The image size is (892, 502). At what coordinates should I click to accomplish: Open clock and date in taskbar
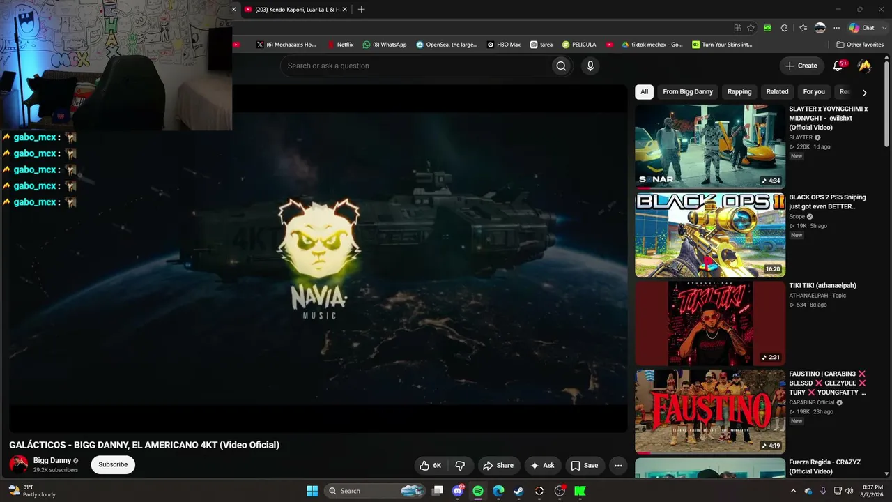pyautogui.click(x=872, y=491)
